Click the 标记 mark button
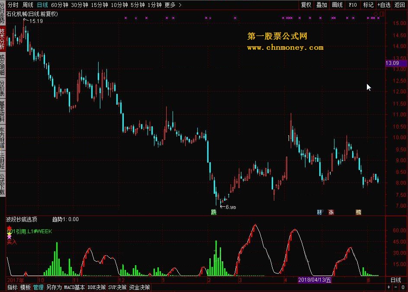The width and height of the screenshot is (408, 292). pyautogui.click(x=368, y=5)
